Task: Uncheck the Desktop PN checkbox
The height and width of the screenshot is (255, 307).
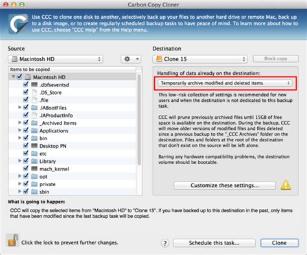Action: 26,145
